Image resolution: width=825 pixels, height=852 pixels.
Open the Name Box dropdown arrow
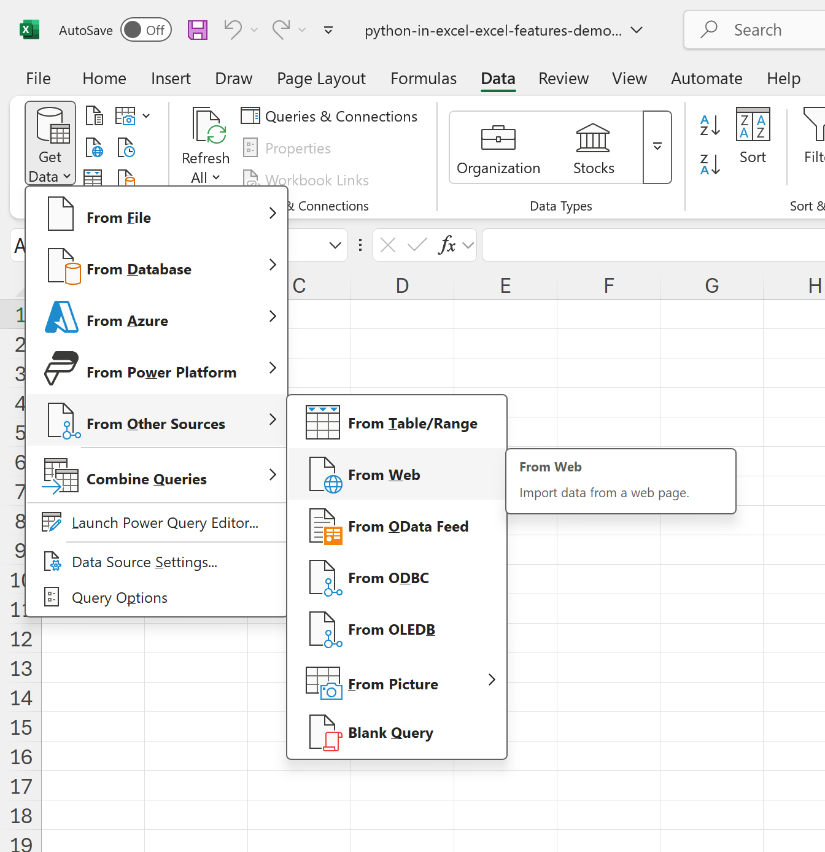click(x=335, y=246)
